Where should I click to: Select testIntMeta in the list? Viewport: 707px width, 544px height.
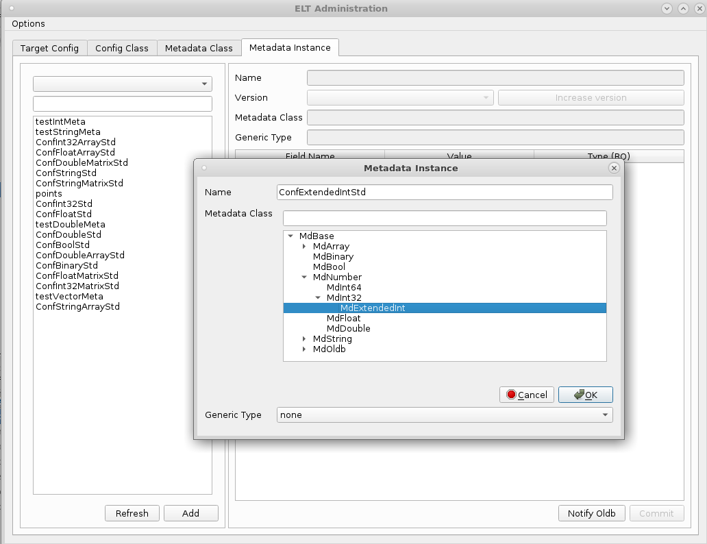coord(60,122)
